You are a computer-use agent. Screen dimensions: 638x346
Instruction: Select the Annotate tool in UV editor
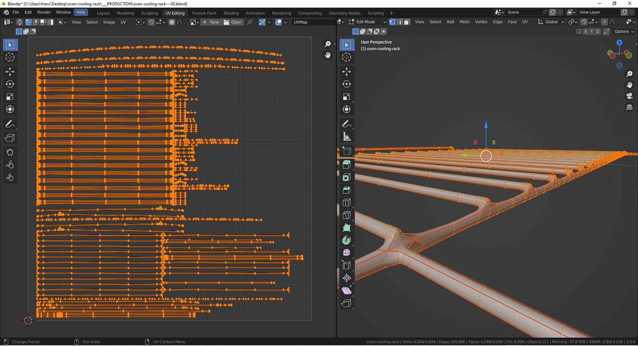point(10,124)
